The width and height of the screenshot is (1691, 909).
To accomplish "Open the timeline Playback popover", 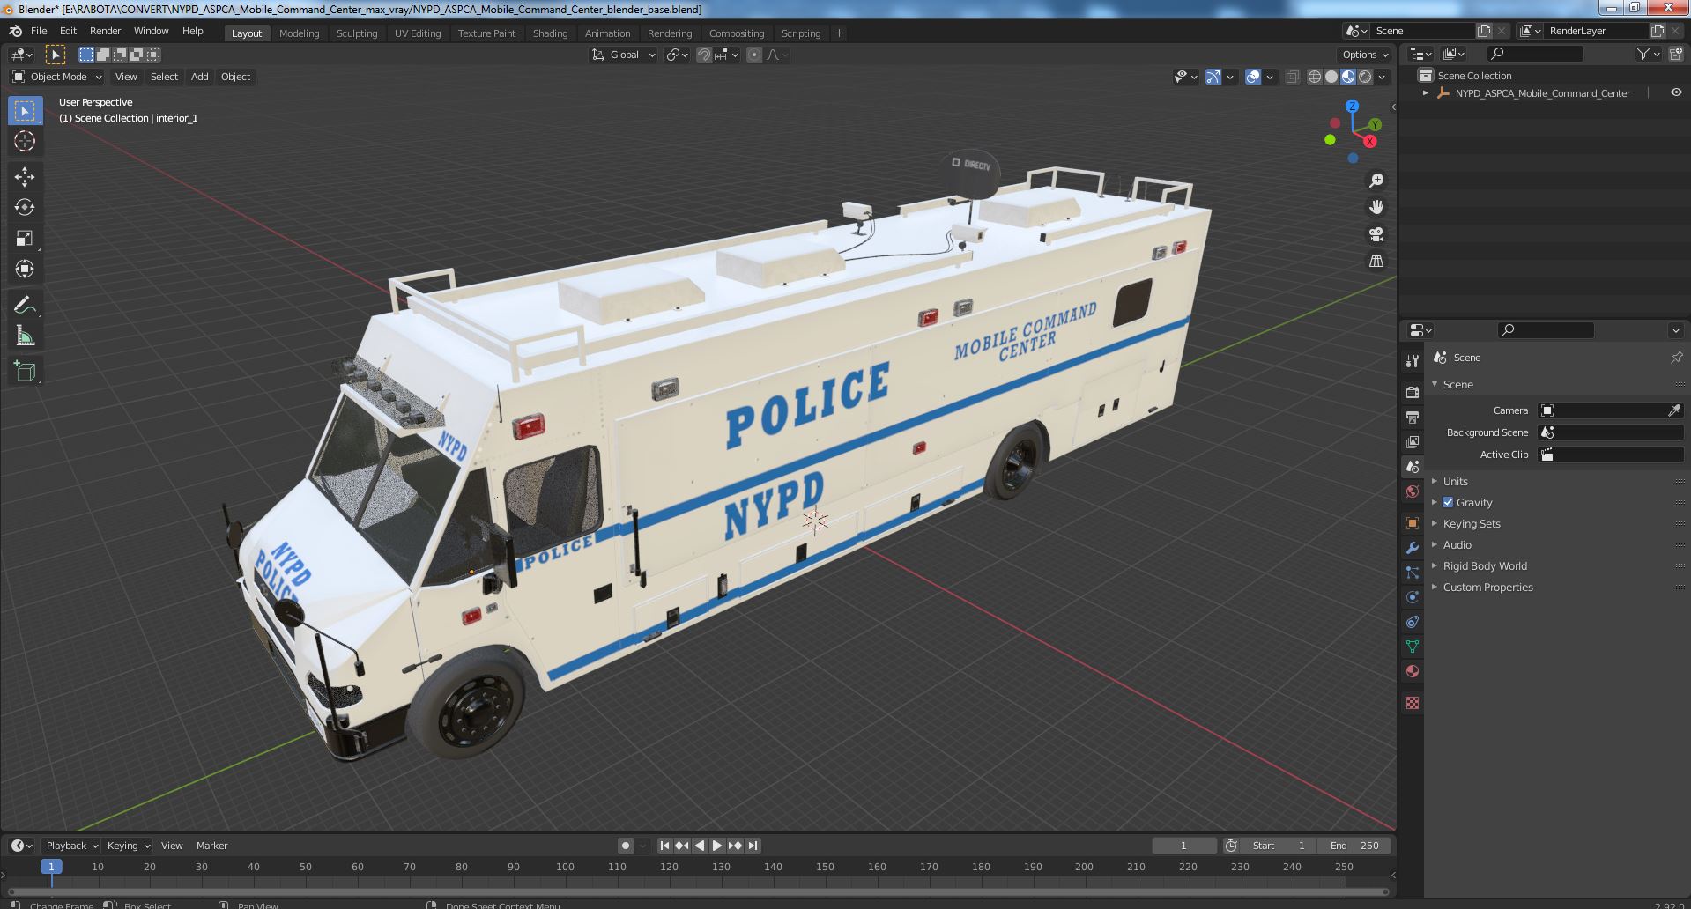I will pos(71,846).
